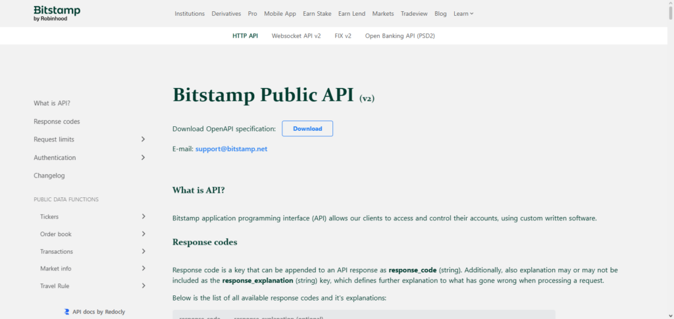Open the Changelog sidebar entry

[x=49, y=176]
